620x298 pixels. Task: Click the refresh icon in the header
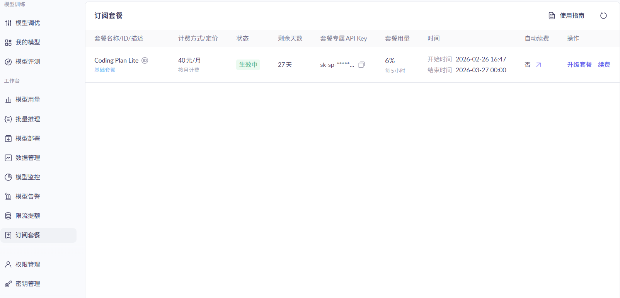603,16
